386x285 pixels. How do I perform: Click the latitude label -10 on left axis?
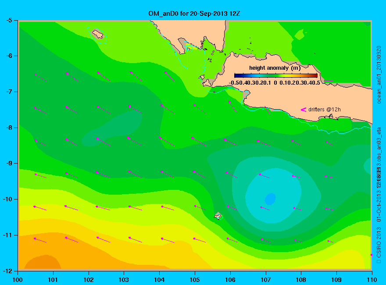[7, 199]
